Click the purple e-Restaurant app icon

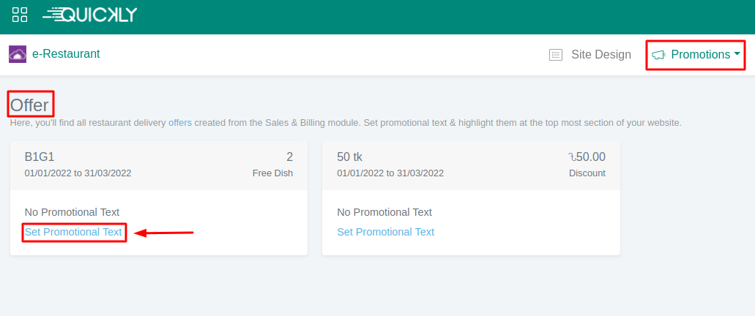click(x=18, y=54)
